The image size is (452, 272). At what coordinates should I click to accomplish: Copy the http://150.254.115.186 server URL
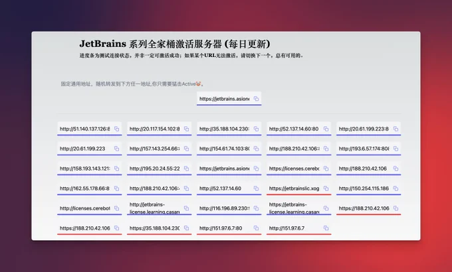click(x=395, y=188)
